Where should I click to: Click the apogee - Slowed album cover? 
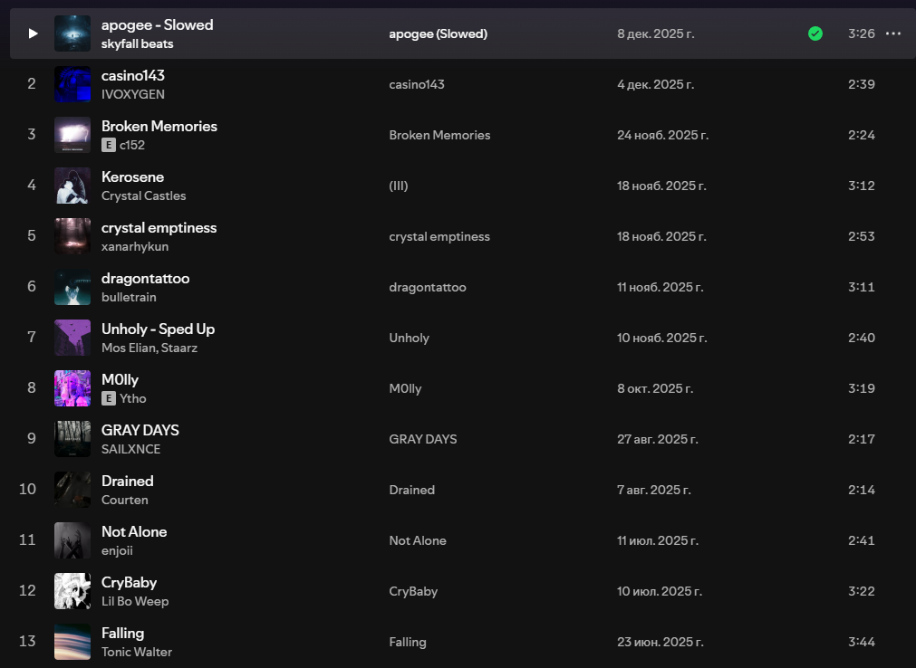point(72,33)
